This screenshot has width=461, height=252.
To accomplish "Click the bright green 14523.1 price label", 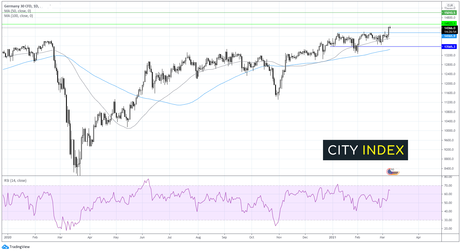I will point(449,24).
